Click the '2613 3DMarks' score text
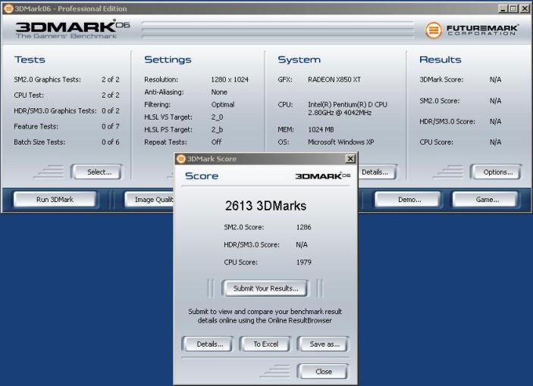 [265, 206]
